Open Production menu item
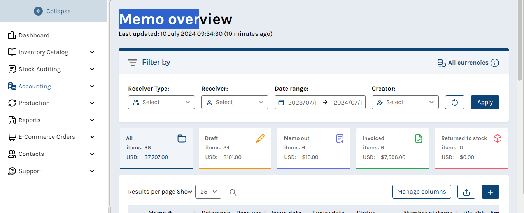Image resolution: width=524 pixels, height=213 pixels. [34, 103]
